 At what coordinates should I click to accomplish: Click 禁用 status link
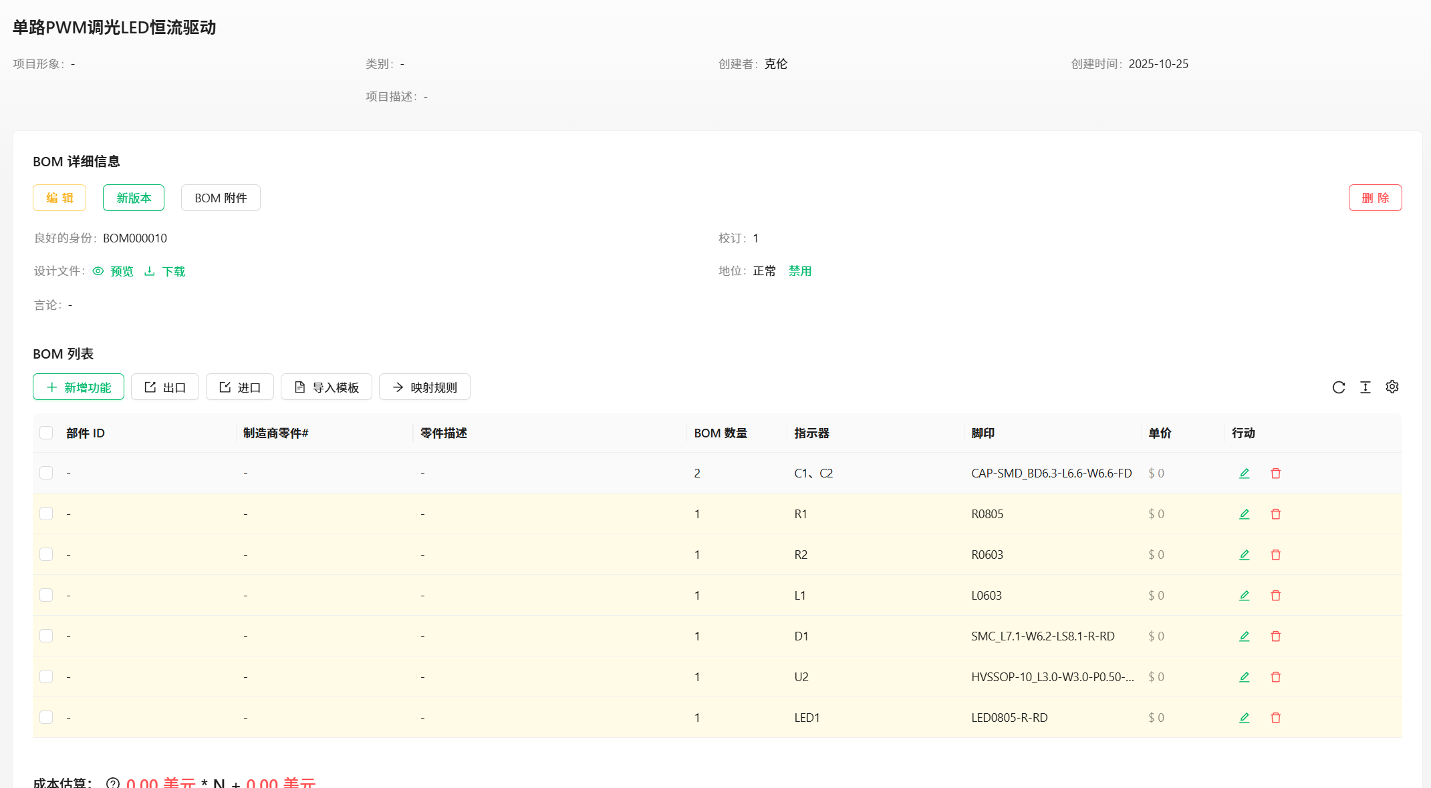tap(799, 271)
